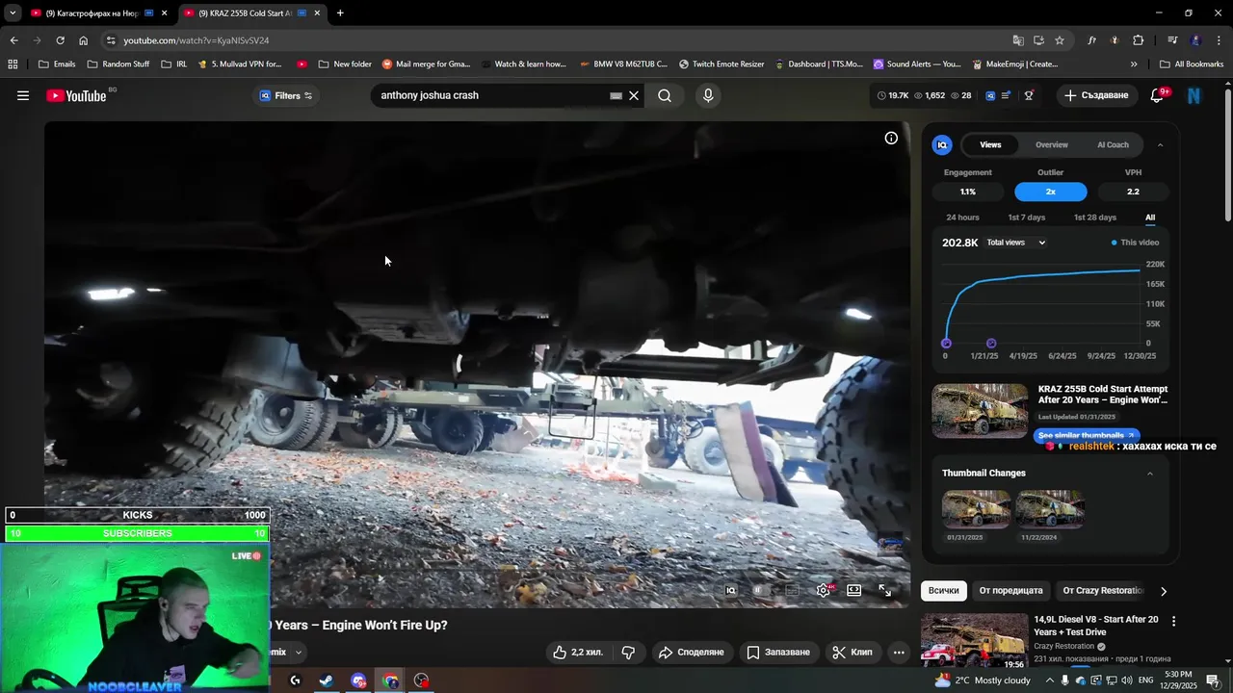
Task: Open the on-screen keyboard icon in search box
Action: 616,95
